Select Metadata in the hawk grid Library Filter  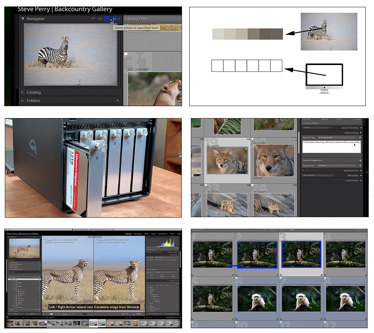283,230
